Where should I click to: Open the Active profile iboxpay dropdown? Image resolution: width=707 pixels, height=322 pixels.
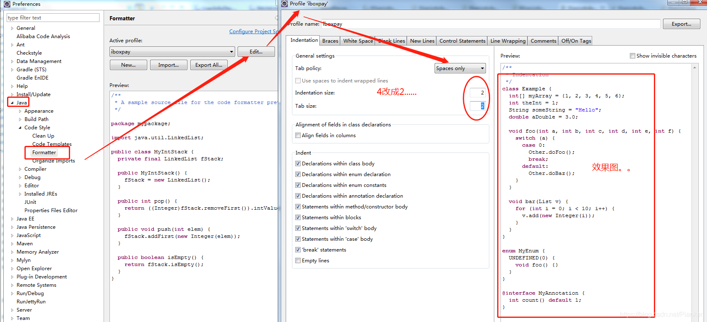click(172, 52)
